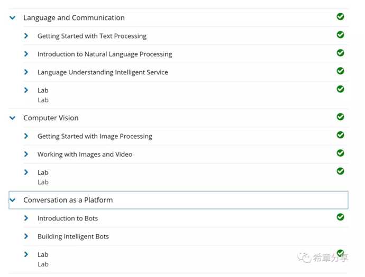Click checkmark for Getting Started with Image Processing
The height and width of the screenshot is (277, 365).
pos(340,135)
